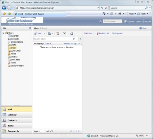Click the Log Off link
Image resolution: width=153 pixels, height=139 pixels.
click(x=147, y=21)
